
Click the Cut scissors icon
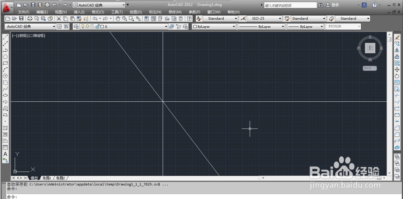coord(59,18)
